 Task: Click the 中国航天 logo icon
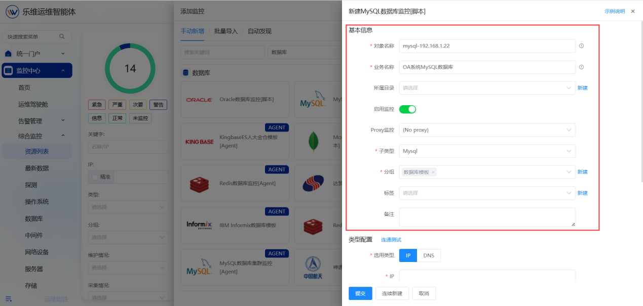pyautogui.click(x=314, y=267)
